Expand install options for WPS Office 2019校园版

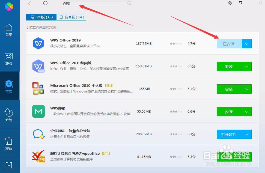coord(247,66)
